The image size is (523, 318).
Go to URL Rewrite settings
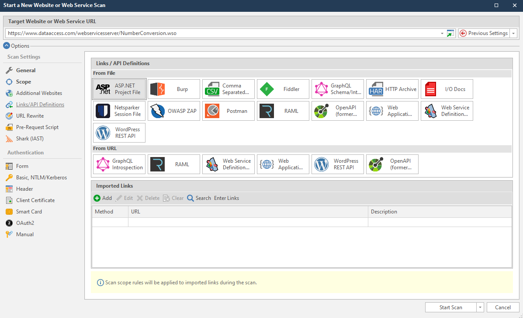click(30, 116)
